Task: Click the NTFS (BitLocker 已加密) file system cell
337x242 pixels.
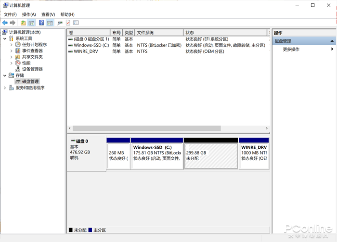Action: click(x=159, y=45)
